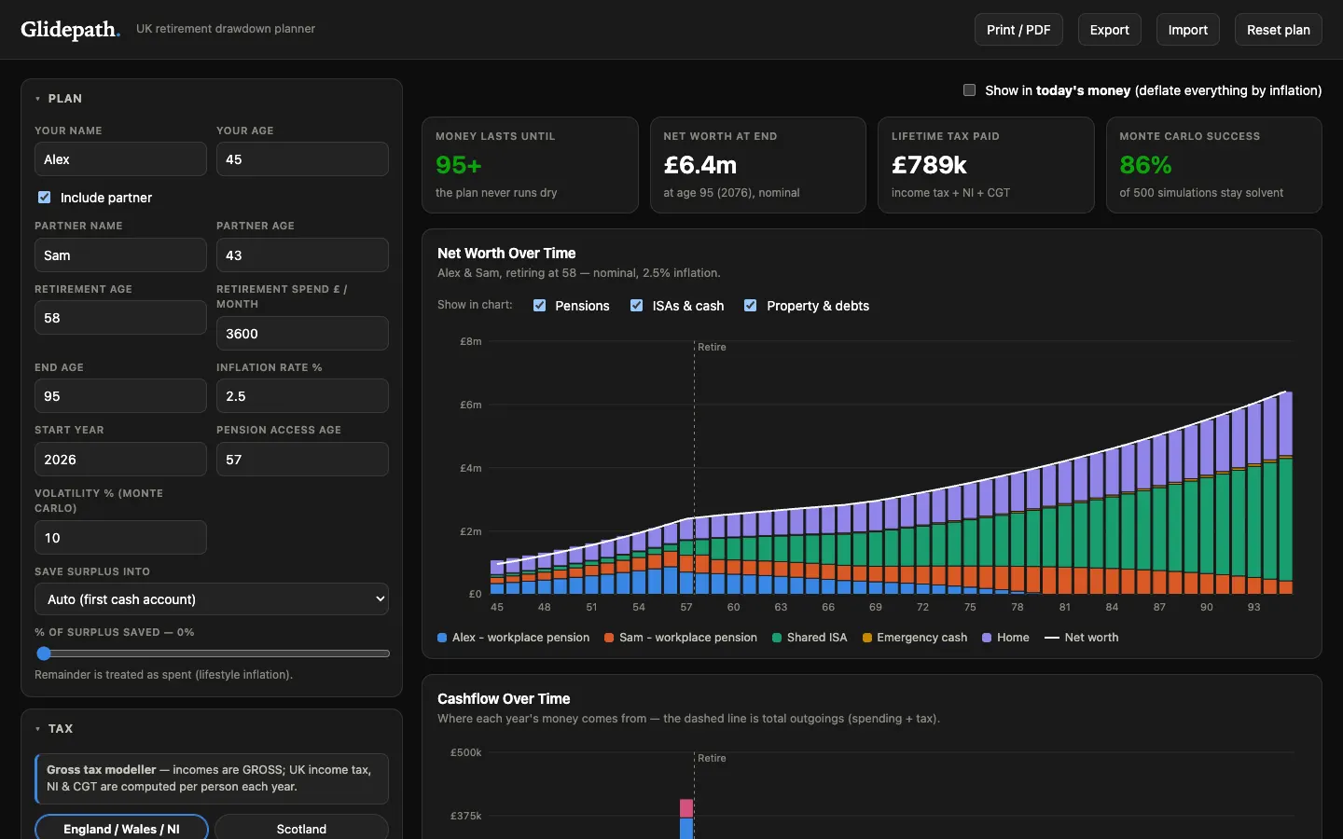Image resolution: width=1343 pixels, height=839 pixels.
Task: Click the Money lasts until 95+ value
Action: coord(458,165)
